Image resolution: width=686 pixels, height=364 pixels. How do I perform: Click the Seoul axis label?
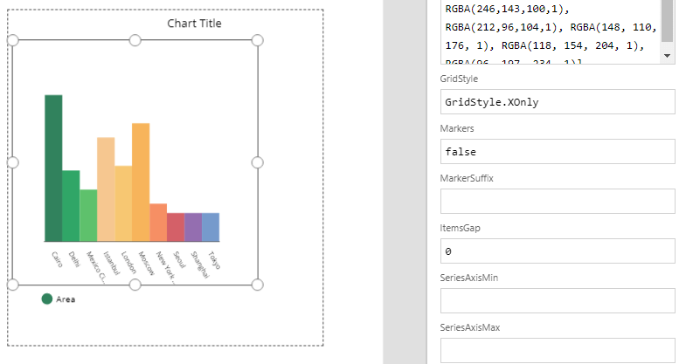(x=179, y=259)
